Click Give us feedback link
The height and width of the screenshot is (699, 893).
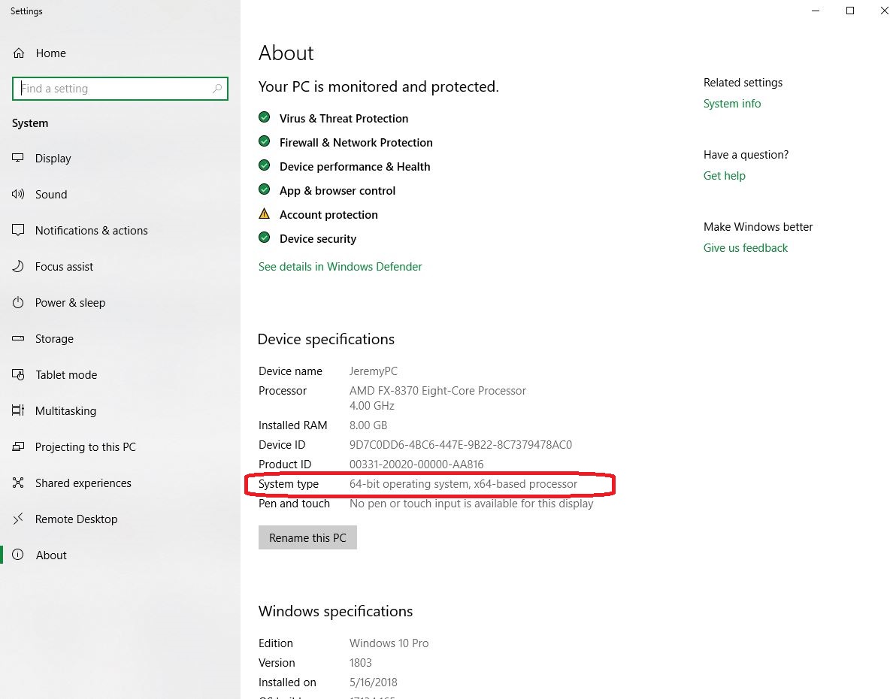click(x=745, y=248)
